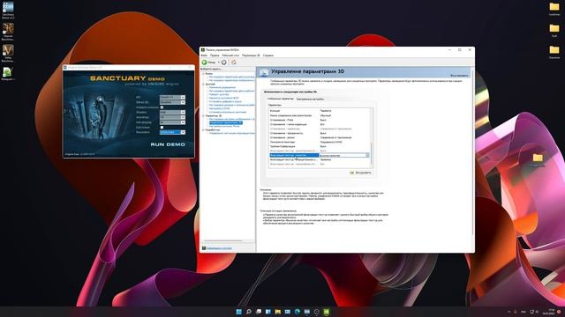The image size is (565, 317).
Task: Select Поворот дисплея in the tree
Action: [x=219, y=94]
